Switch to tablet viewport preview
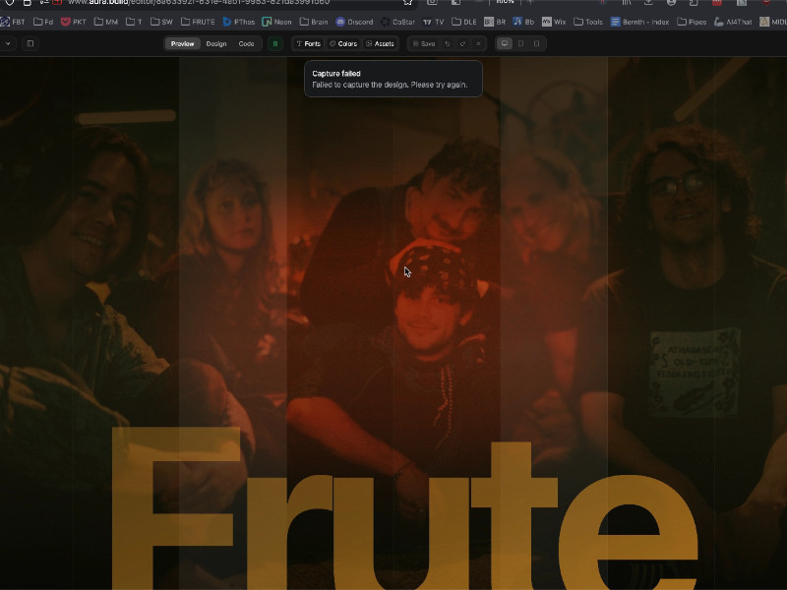 520,43
